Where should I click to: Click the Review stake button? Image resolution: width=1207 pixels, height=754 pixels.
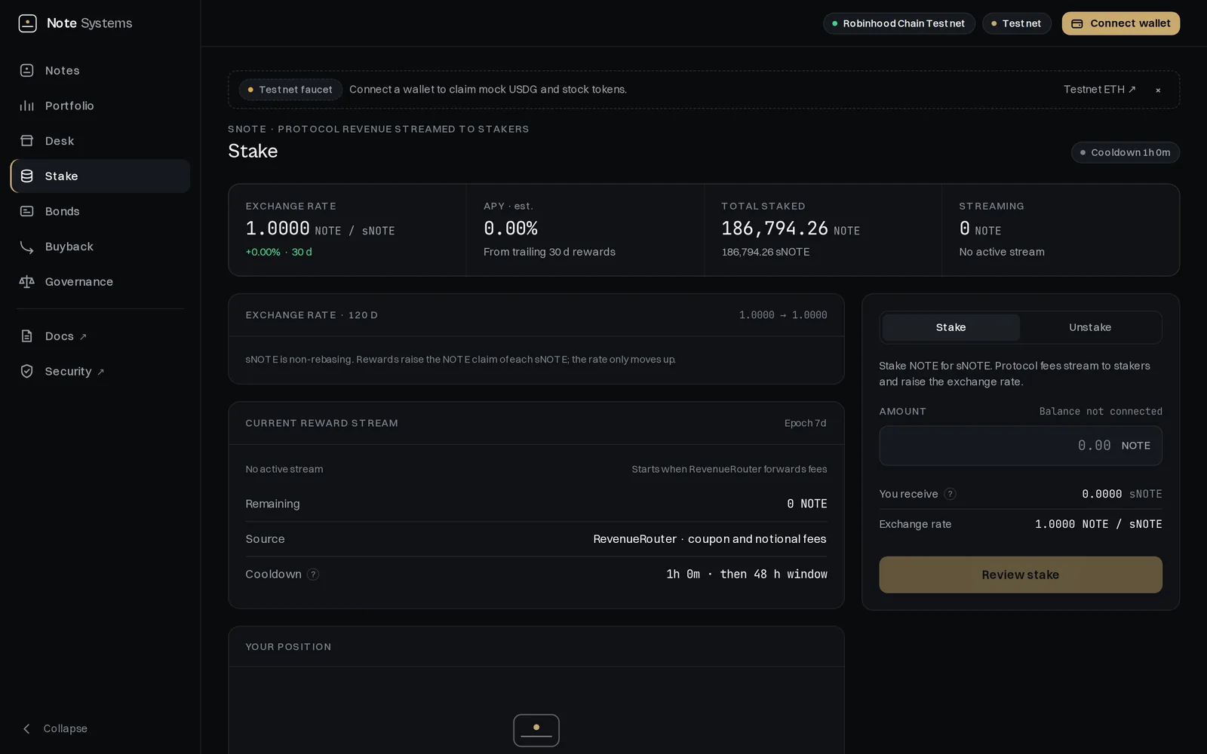[x=1021, y=575]
